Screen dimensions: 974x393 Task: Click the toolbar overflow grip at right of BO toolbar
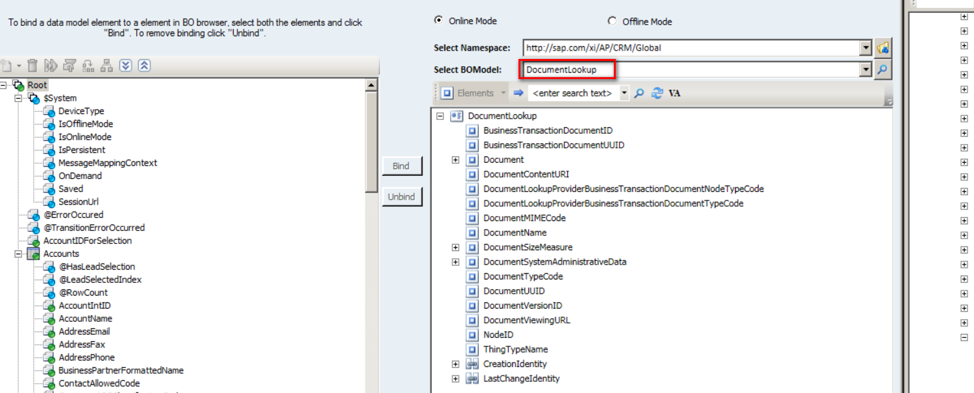coord(888,95)
